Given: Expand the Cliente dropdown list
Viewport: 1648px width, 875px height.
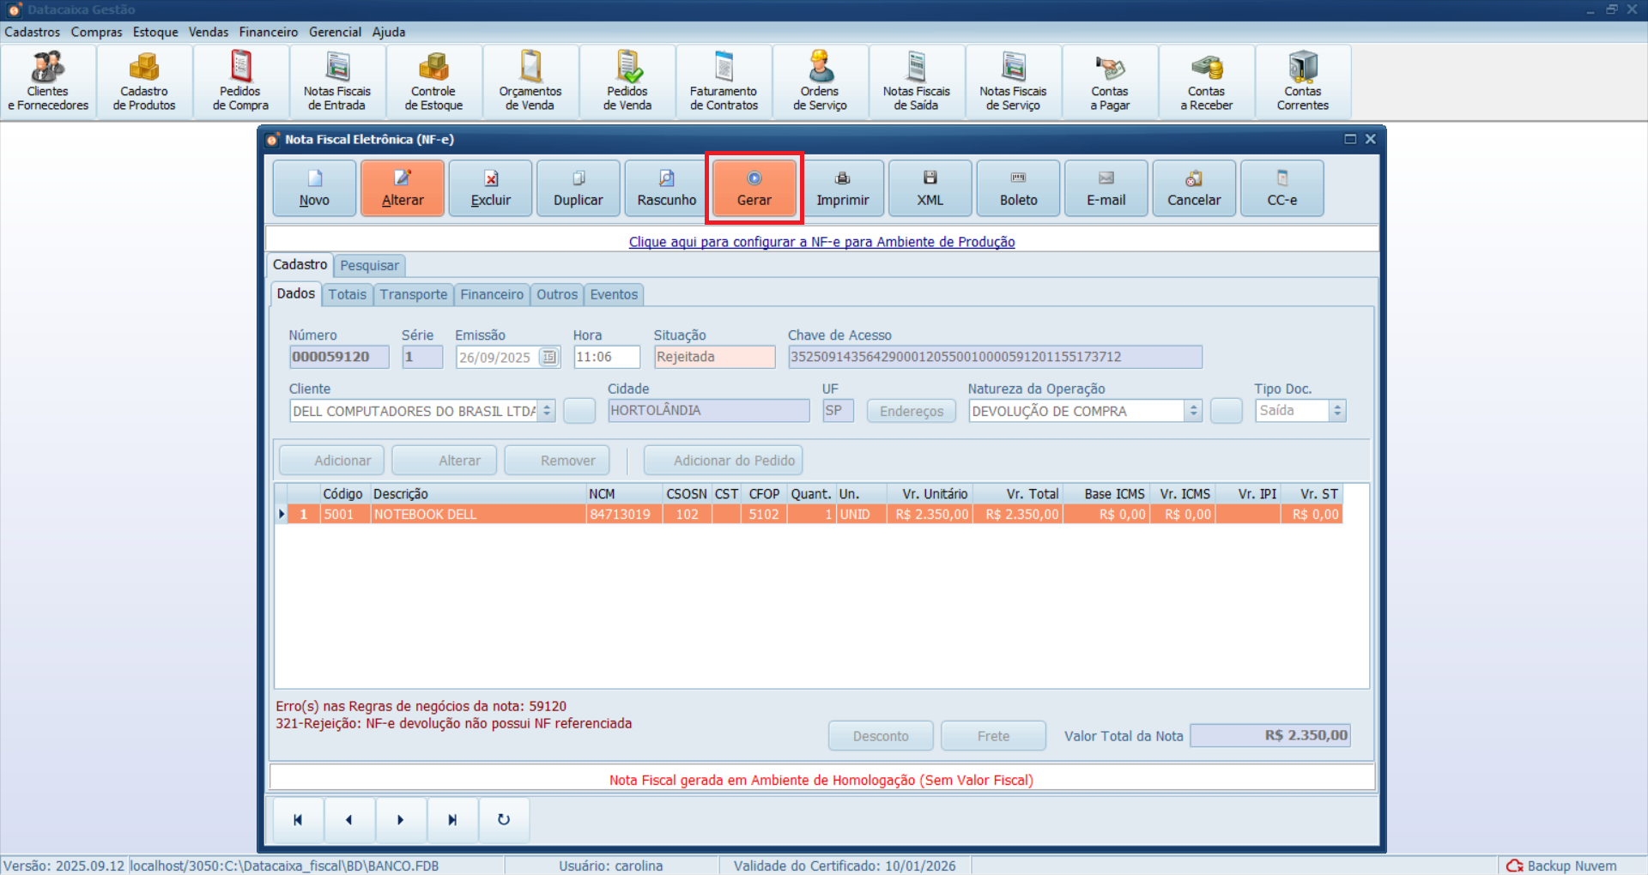Looking at the screenshot, I should [x=547, y=411].
